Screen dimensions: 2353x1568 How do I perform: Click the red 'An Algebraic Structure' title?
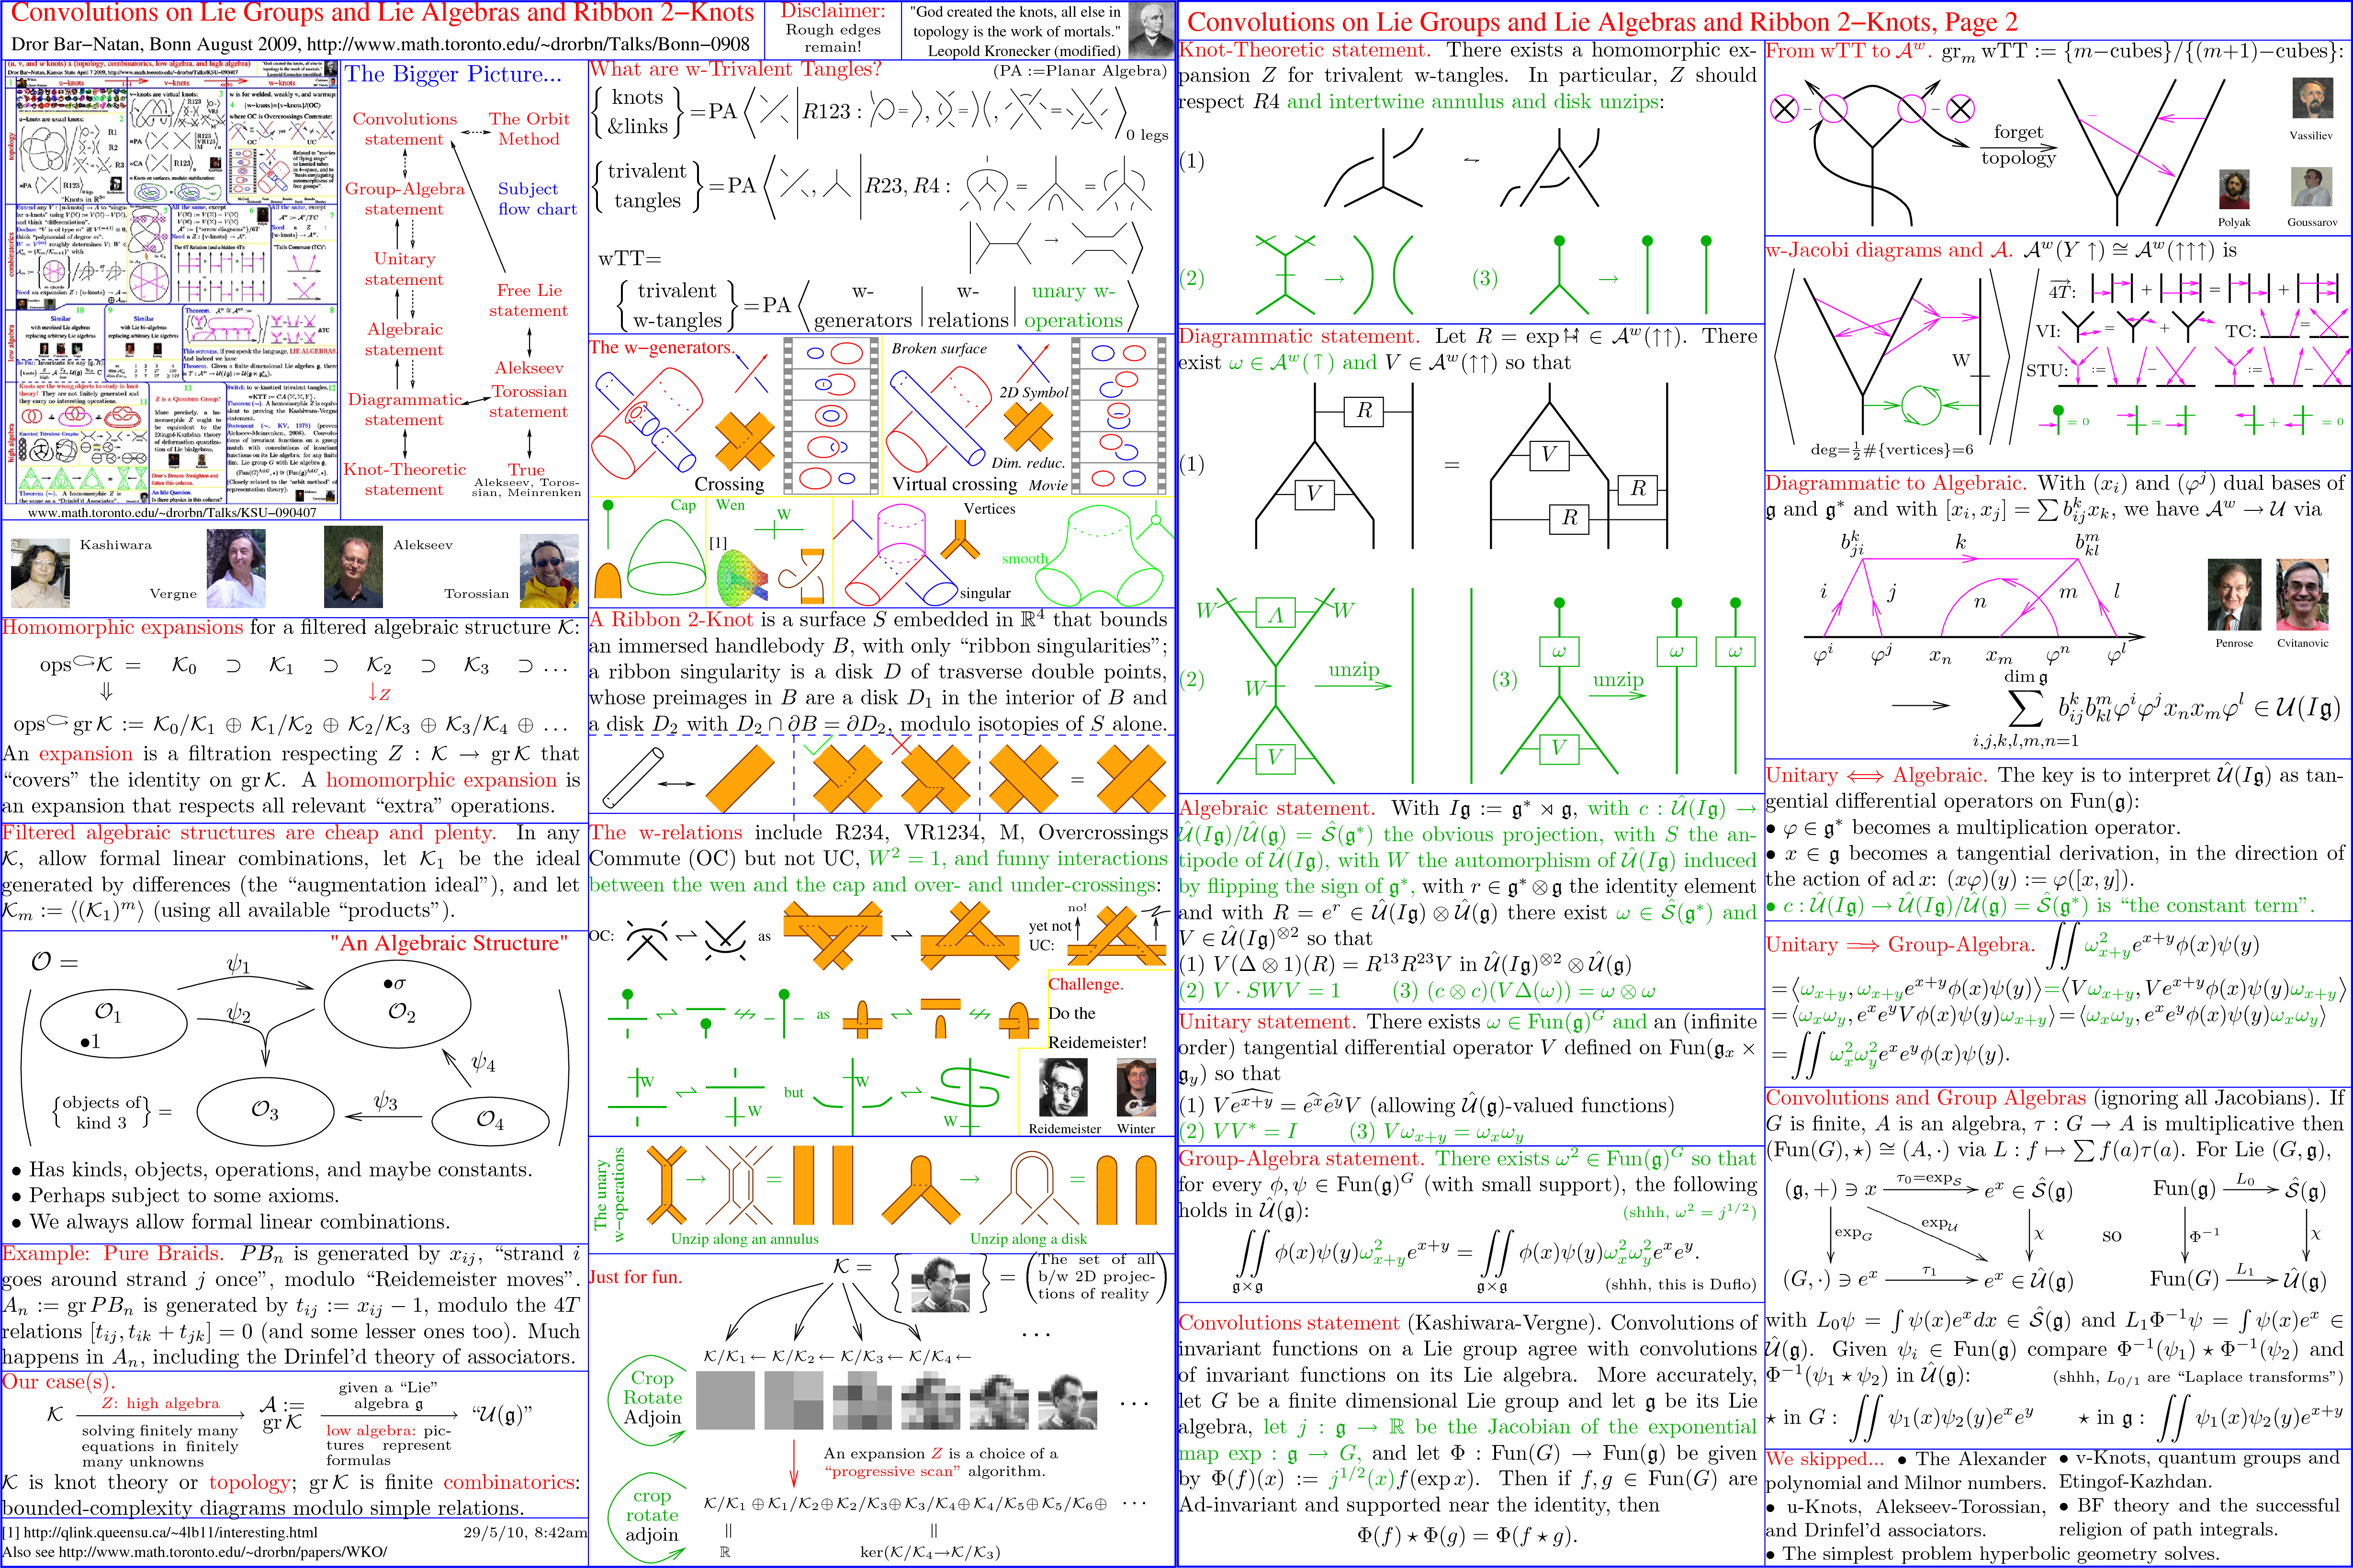pos(449,943)
